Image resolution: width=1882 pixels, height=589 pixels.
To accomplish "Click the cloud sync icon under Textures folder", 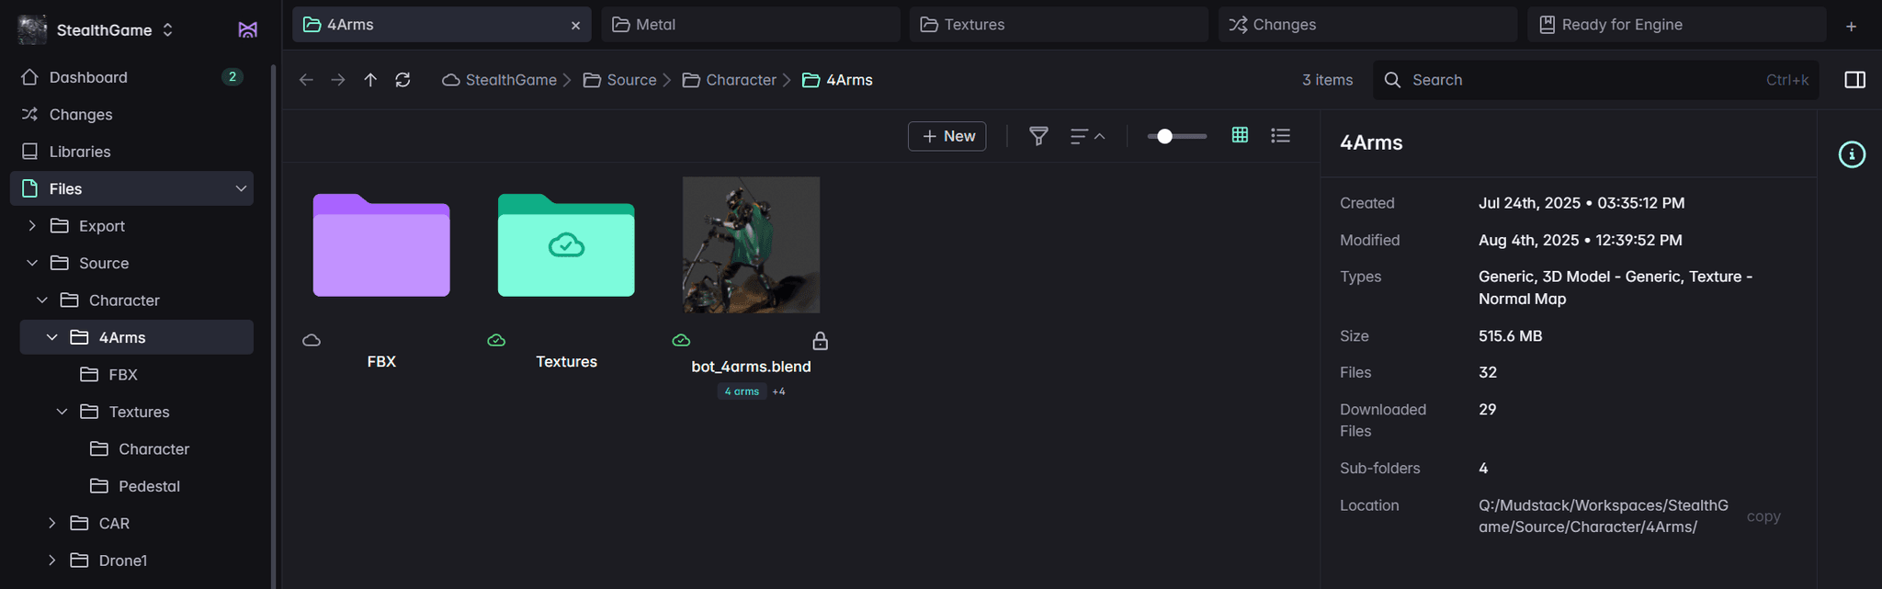I will click(496, 341).
